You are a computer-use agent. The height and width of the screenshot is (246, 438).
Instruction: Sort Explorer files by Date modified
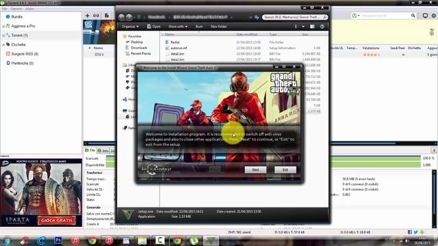(246, 34)
